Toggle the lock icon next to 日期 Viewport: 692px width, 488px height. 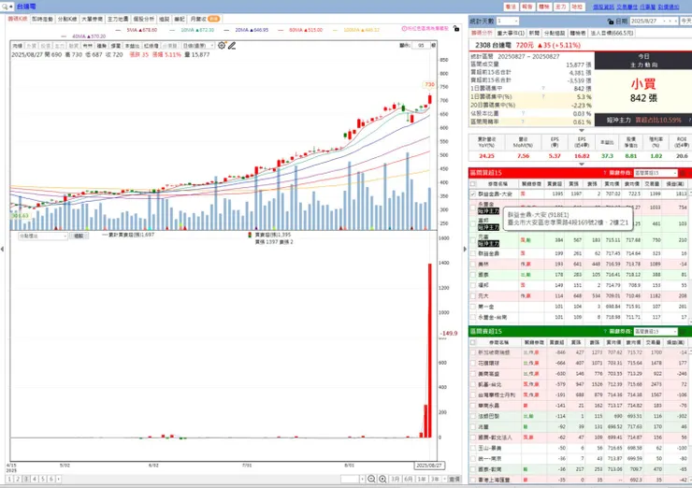pos(611,22)
